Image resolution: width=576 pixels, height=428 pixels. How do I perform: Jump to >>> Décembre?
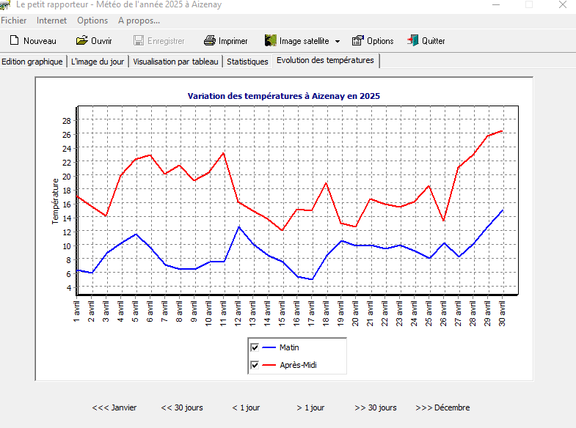[442, 407]
